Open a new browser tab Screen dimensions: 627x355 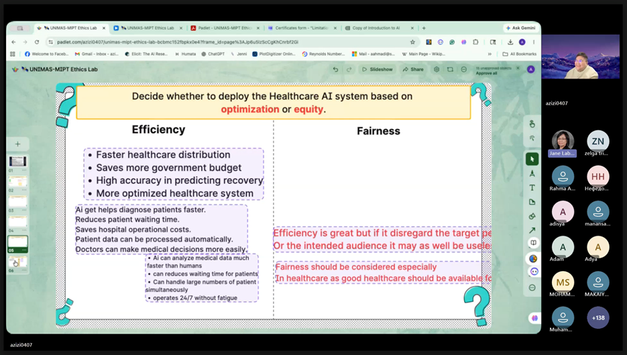pyautogui.click(x=424, y=28)
